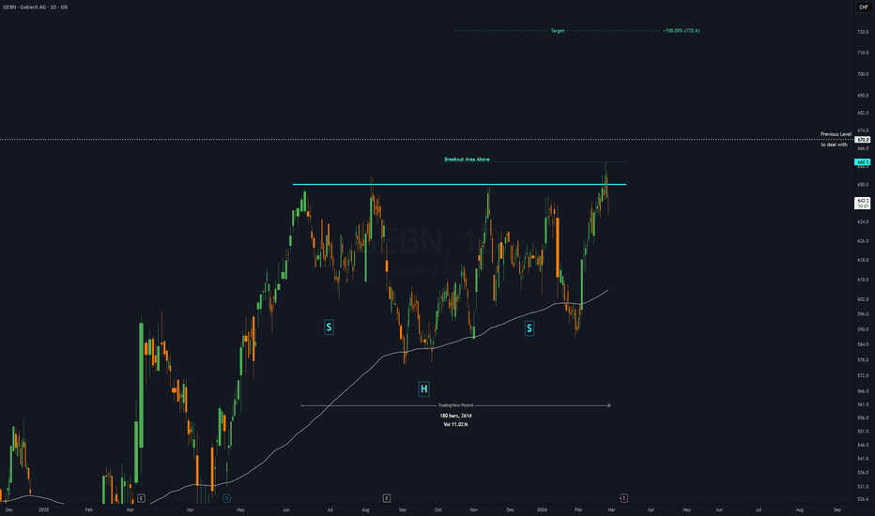Open the CHF currency selector
The width and height of the screenshot is (875, 516).
click(x=864, y=8)
